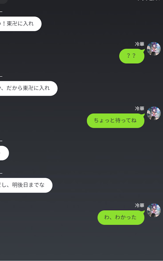Tap the avatar beside 'わ、わかった' bubble
This screenshot has height=261, width=163.
coord(153,210)
